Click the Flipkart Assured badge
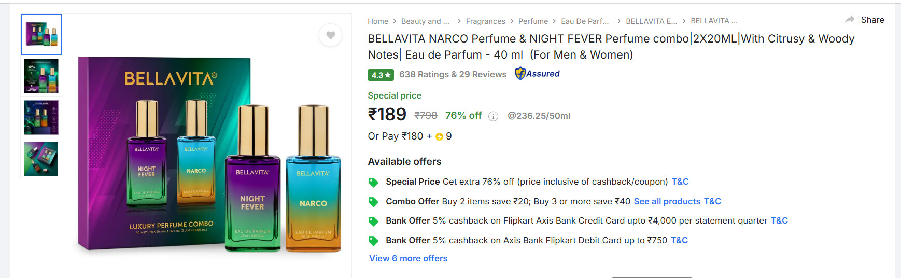 tap(537, 74)
